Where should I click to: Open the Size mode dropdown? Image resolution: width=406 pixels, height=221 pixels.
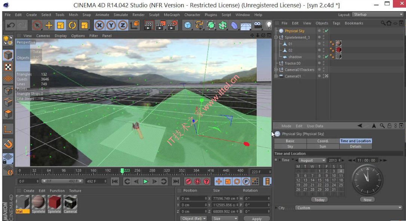[225, 218]
